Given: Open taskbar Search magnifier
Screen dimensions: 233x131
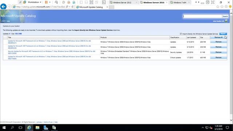Looking at the screenshot, I should [x=12, y=128].
